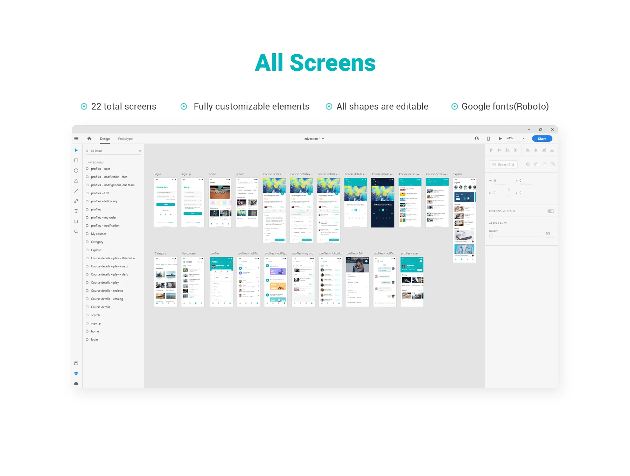Go to the Home screen icon
This screenshot has height=476, width=630.
[x=89, y=139]
